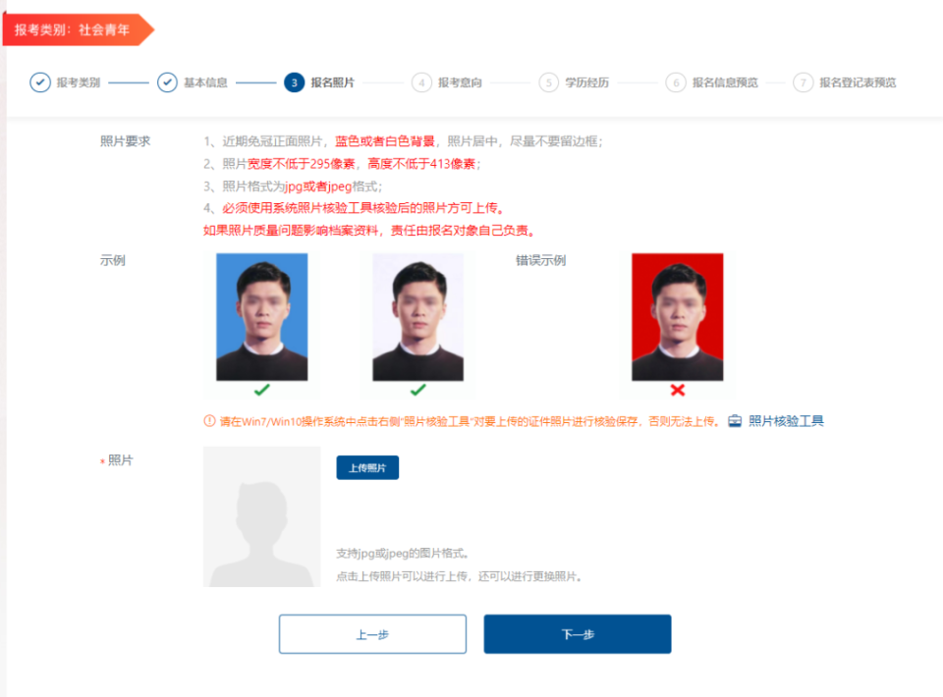The width and height of the screenshot is (943, 697).
Task: Click the numbered circle for step 4 报考意向
Action: (x=422, y=82)
